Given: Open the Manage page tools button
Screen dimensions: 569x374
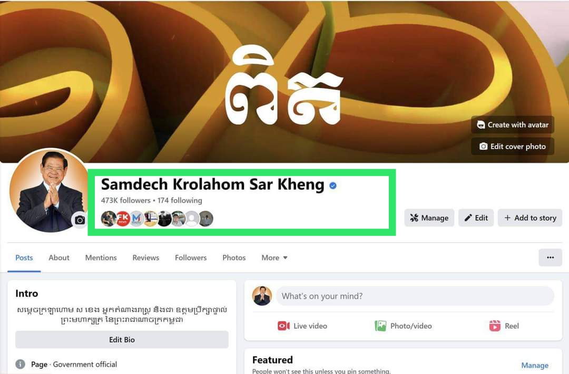Looking at the screenshot, I should (429, 218).
